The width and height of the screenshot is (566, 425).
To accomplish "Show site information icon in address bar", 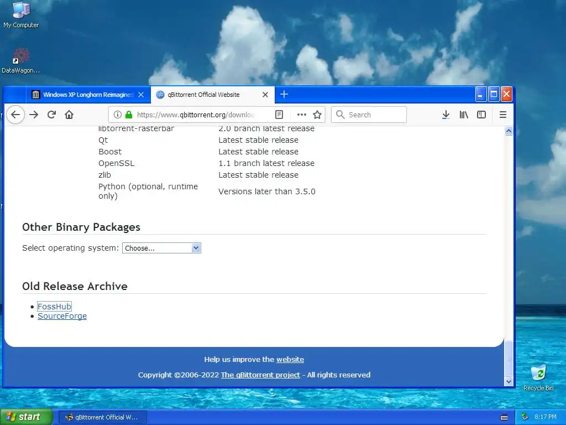I will (x=117, y=115).
